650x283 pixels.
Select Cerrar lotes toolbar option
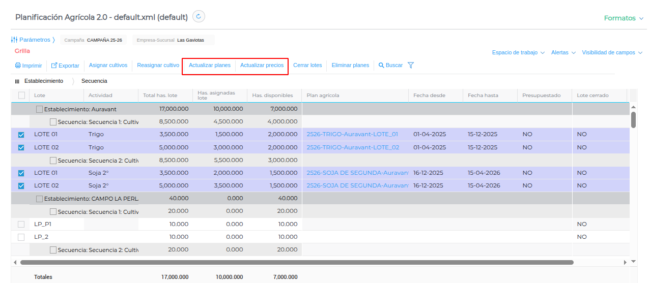(x=307, y=66)
